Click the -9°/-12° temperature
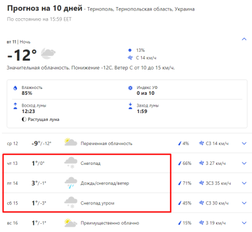252x232 pixels. point(41,144)
